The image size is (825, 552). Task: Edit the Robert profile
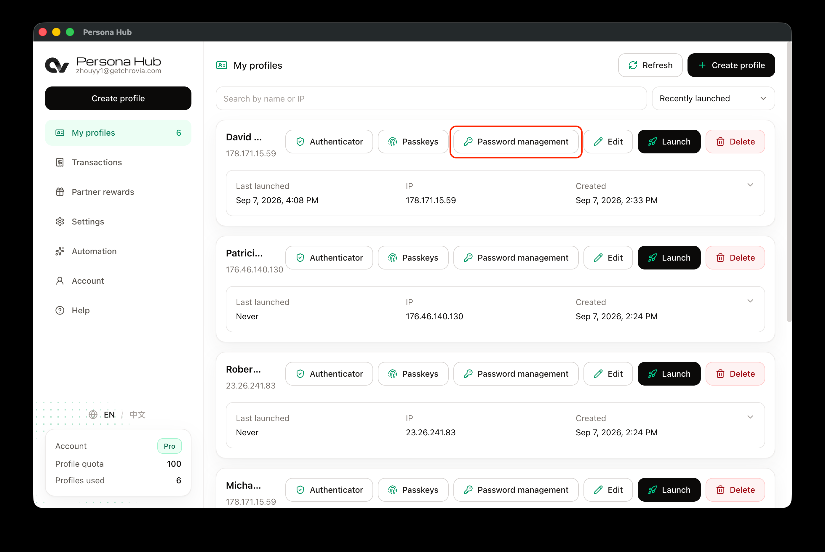[608, 374]
